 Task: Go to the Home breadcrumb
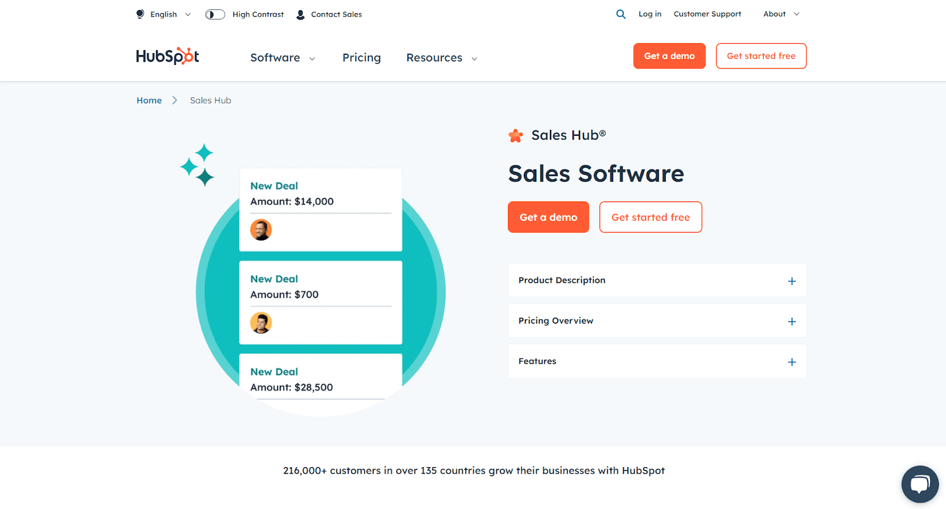point(149,100)
